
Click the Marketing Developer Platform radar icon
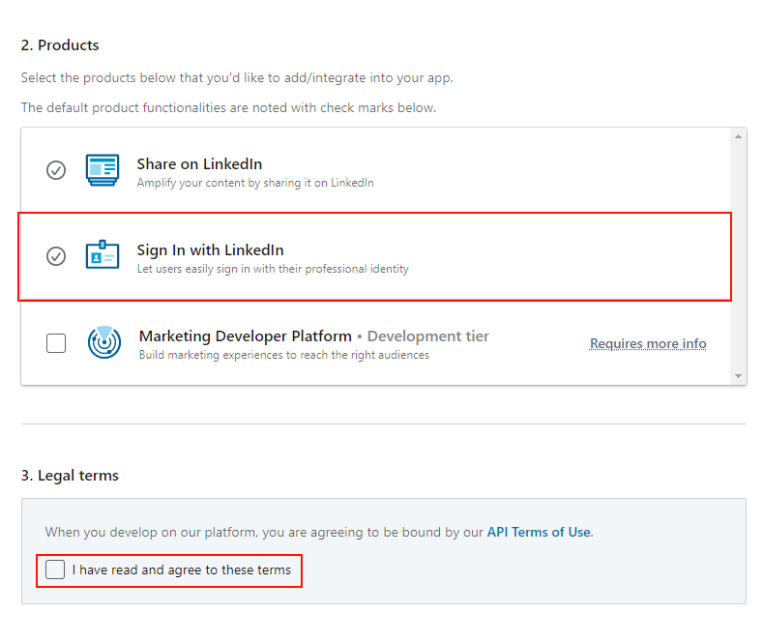(x=104, y=342)
